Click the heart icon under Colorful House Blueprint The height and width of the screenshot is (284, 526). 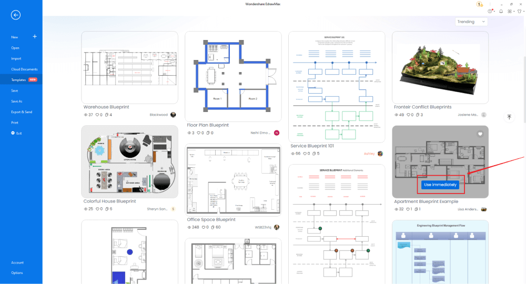click(97, 209)
